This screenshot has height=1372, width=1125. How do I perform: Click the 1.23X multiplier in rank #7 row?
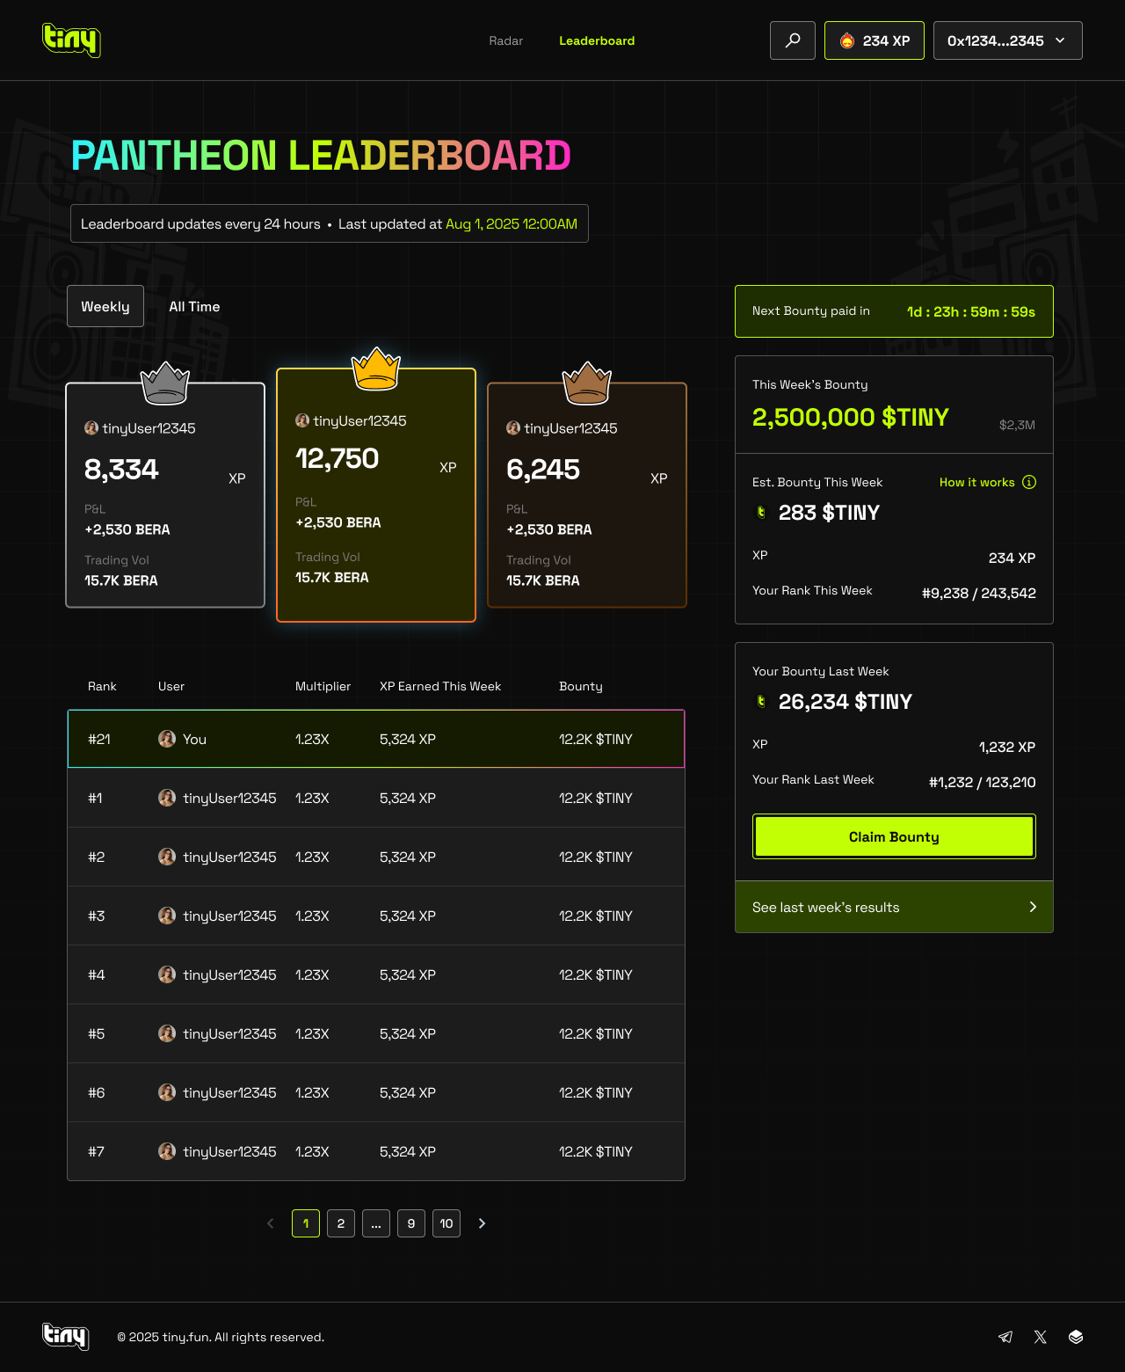tap(312, 1151)
